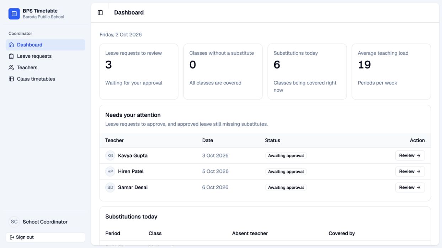Click the 6 Oct 2026 date cell
Image resolution: width=442 pixels, height=248 pixels.
pos(215,187)
